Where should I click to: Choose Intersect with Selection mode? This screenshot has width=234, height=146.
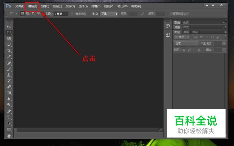(39, 14)
